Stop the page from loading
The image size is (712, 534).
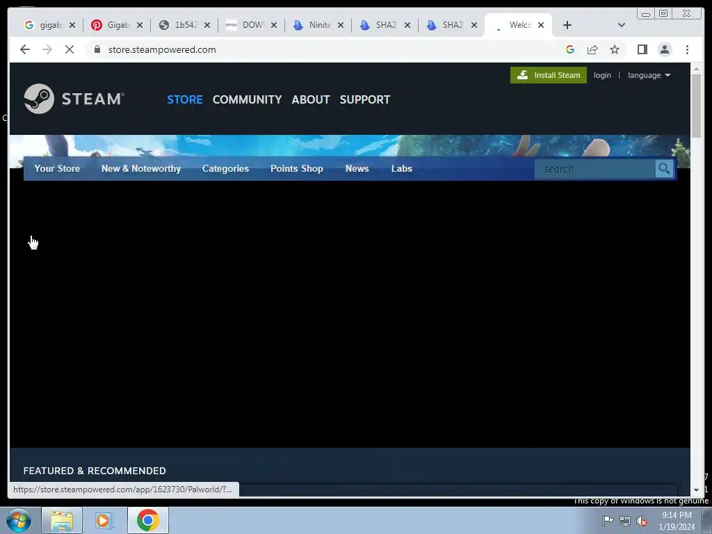point(70,49)
